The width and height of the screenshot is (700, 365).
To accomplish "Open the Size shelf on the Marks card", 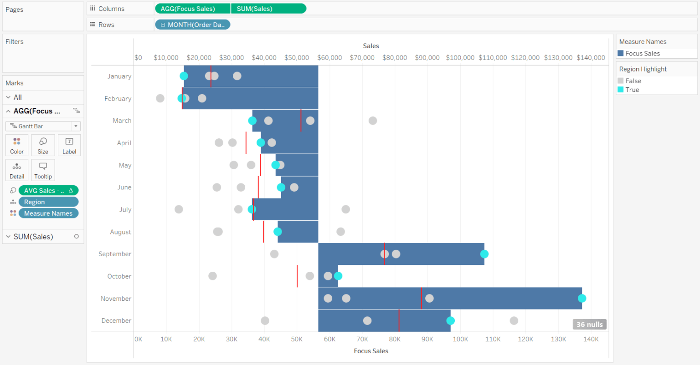I will pyautogui.click(x=43, y=145).
